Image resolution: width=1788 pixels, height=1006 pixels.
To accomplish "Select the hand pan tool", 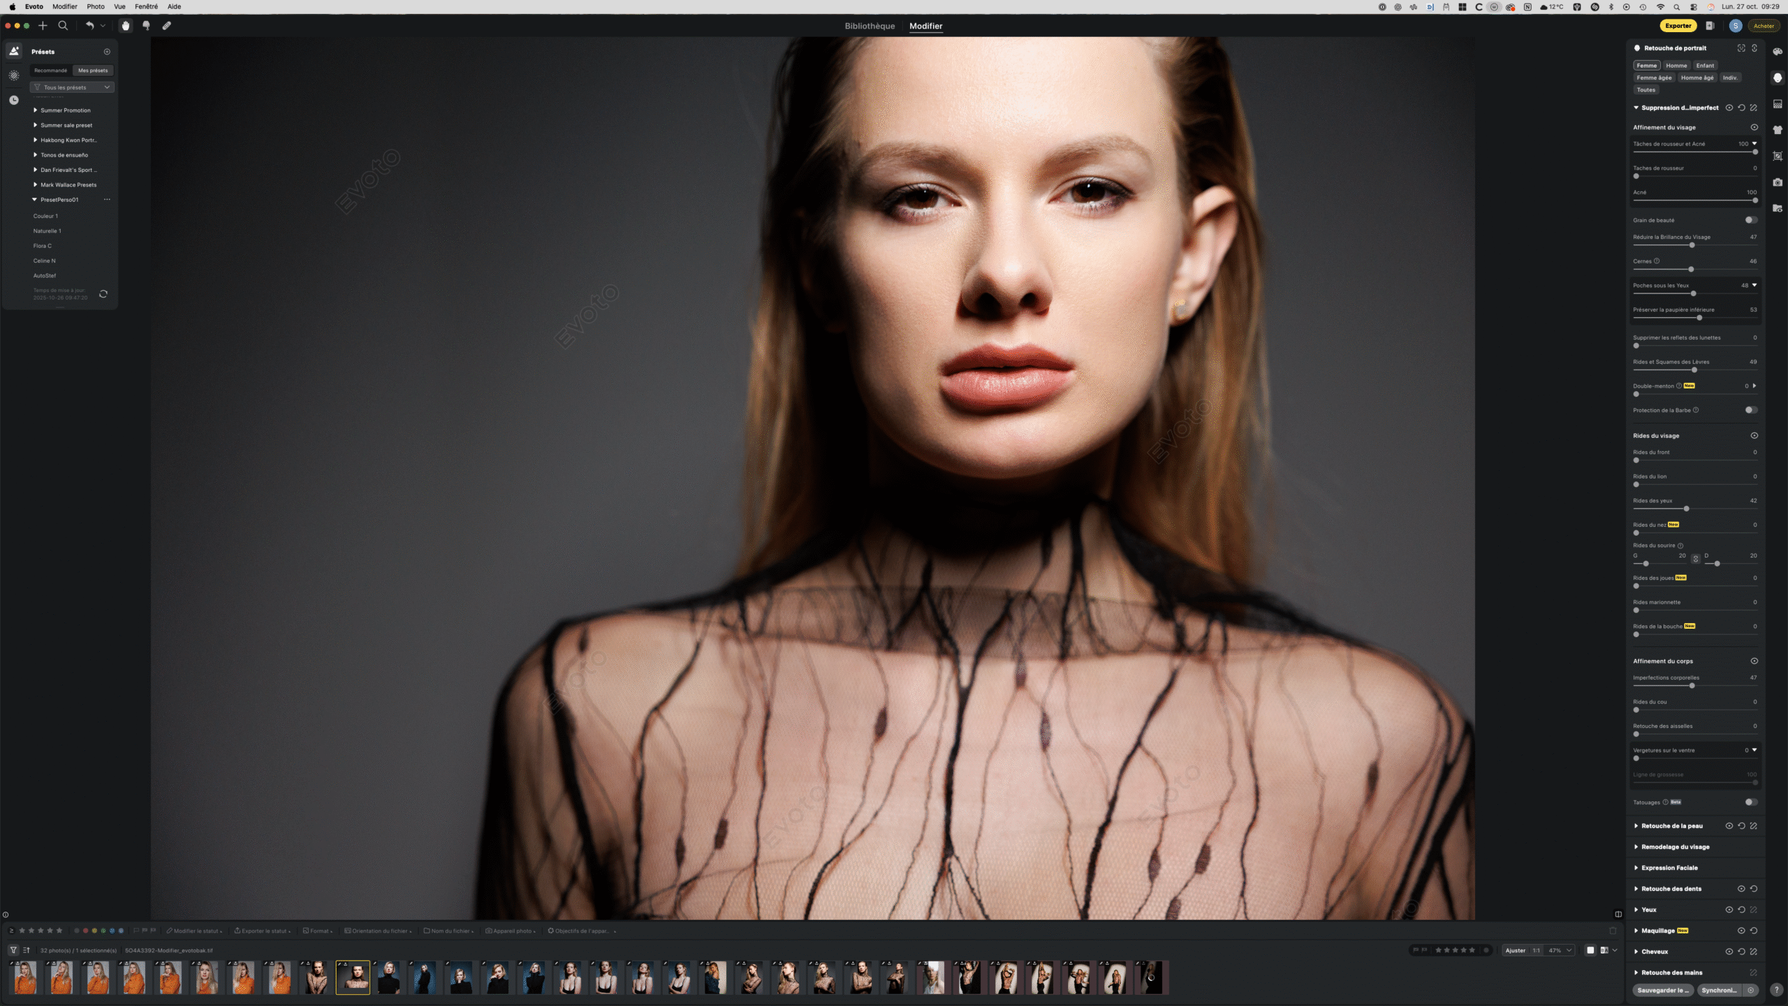I will pyautogui.click(x=126, y=26).
